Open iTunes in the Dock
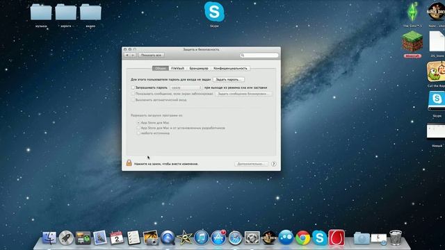Screen dimensions: 445x250 (201, 237)
